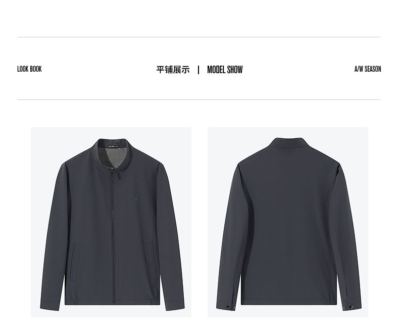
Task: Click the left side pocket on front jacket
Action: tap(74, 262)
